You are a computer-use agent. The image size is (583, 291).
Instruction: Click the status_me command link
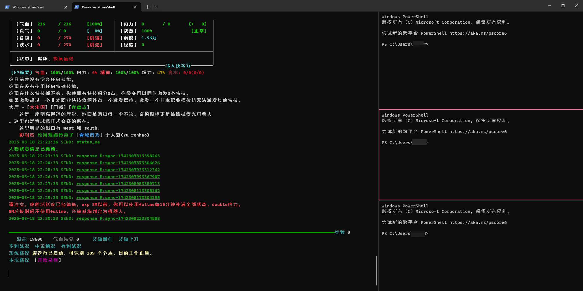point(88,142)
